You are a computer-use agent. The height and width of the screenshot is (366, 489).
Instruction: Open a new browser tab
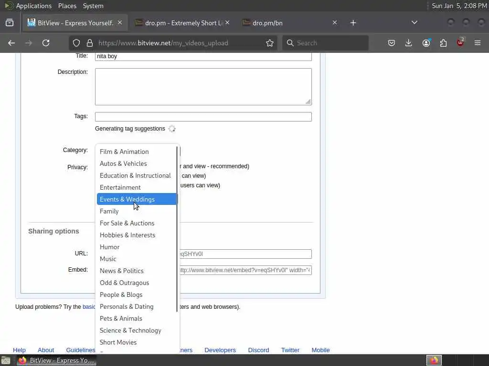[353, 23]
